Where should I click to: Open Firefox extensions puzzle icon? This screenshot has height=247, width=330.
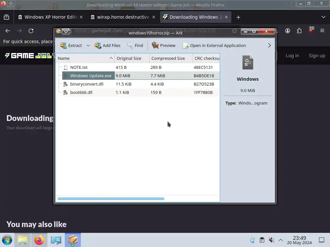tap(299, 31)
